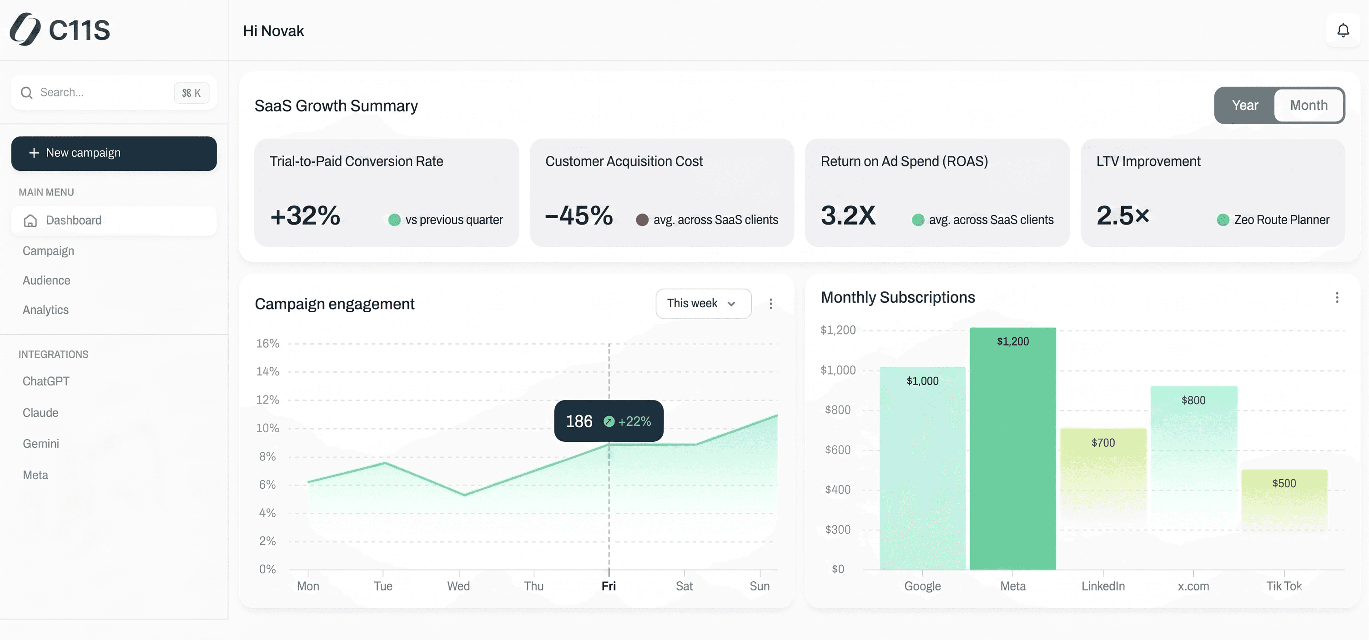This screenshot has height=640, width=1369.
Task: Go to the Analytics menu item
Action: (45, 310)
